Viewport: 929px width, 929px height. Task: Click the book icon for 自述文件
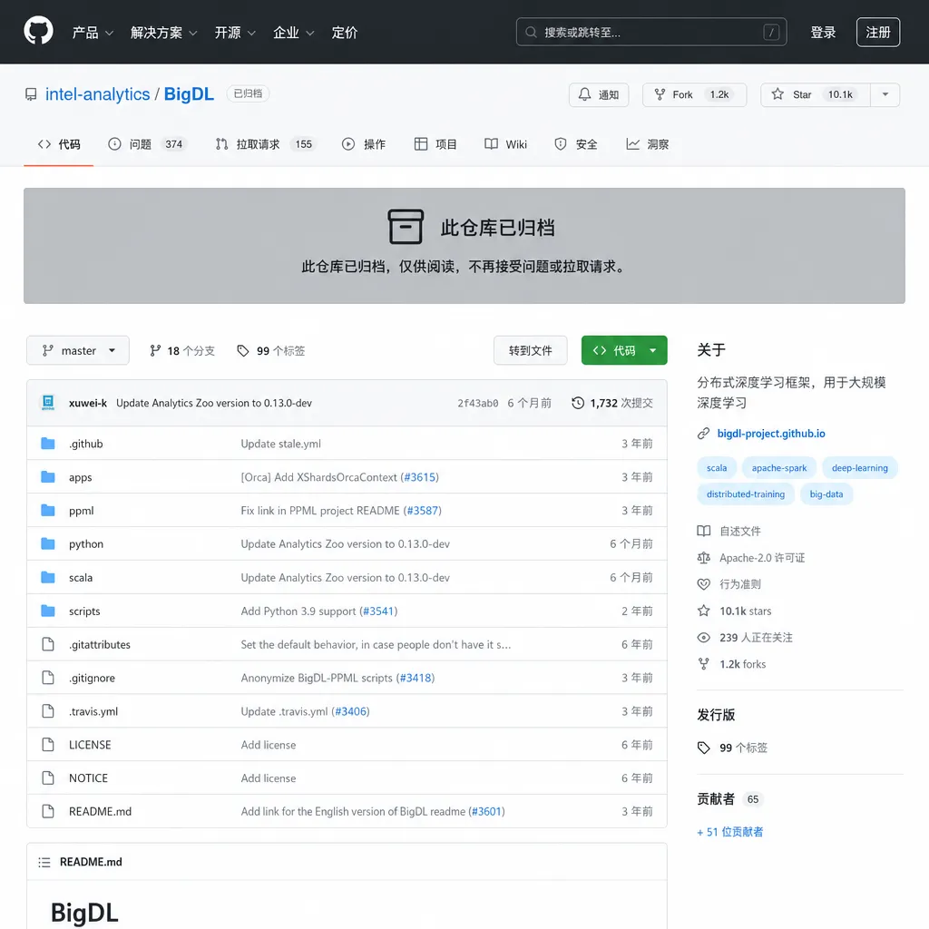coord(703,531)
